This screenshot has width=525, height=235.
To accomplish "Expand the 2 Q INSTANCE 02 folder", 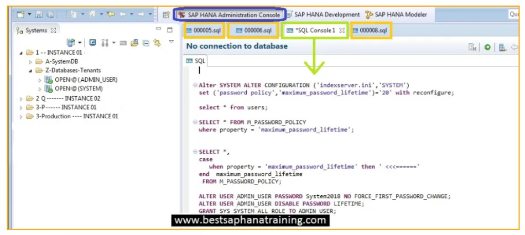I will pyautogui.click(x=22, y=98).
